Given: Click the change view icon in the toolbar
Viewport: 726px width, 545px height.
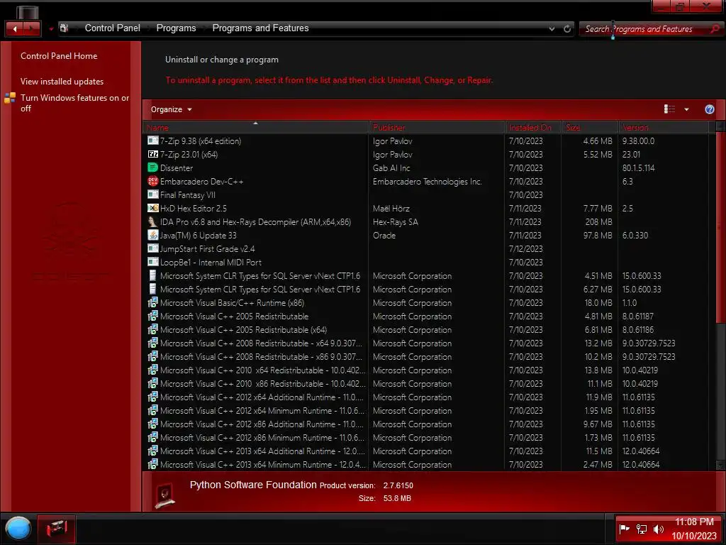Looking at the screenshot, I should pyautogui.click(x=669, y=109).
